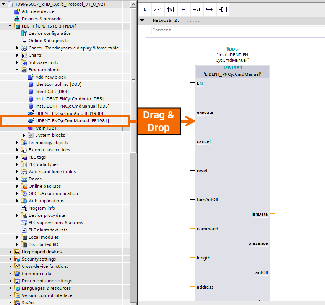The height and width of the screenshot is (305, 325).
Task: Expand the Distributed I/O folder
Action: (x=17, y=244)
